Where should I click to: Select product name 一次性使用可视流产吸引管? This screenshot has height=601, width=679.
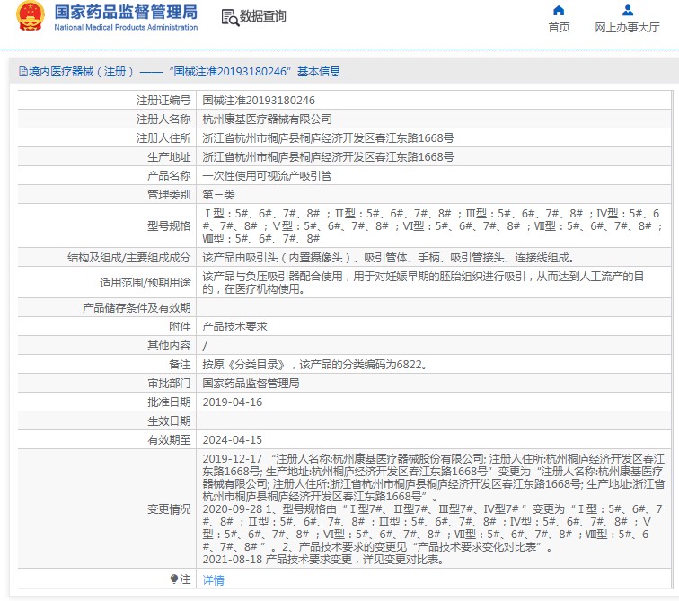click(x=267, y=176)
